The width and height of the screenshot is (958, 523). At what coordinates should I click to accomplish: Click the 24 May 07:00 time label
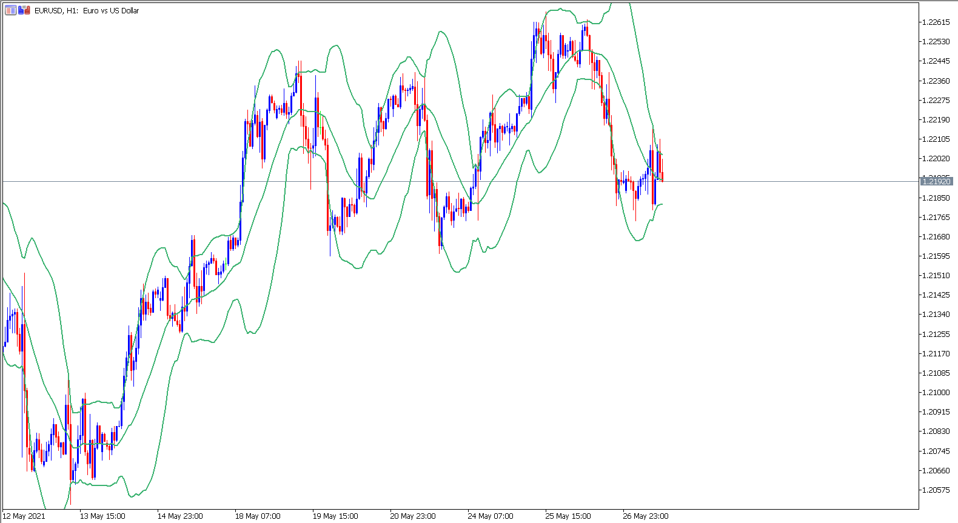pyautogui.click(x=491, y=516)
